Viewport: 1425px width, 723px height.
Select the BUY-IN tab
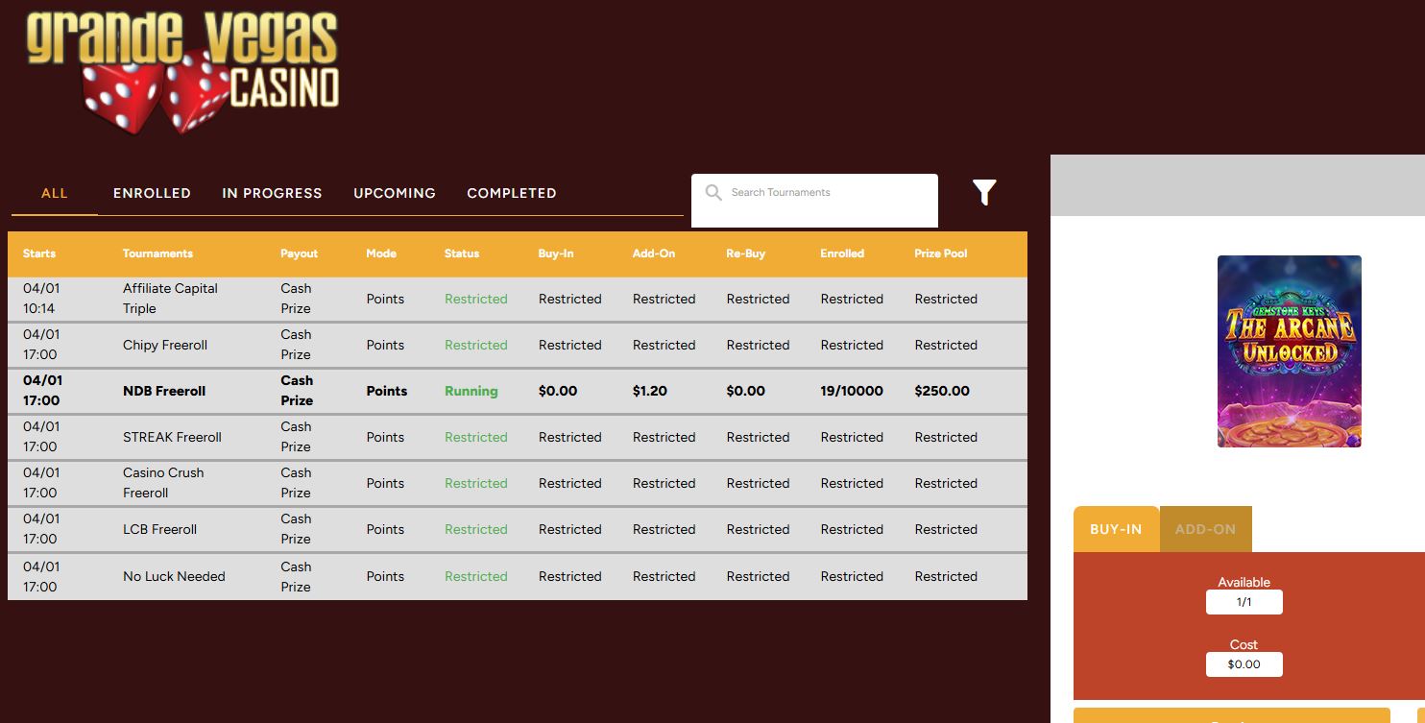1116,529
